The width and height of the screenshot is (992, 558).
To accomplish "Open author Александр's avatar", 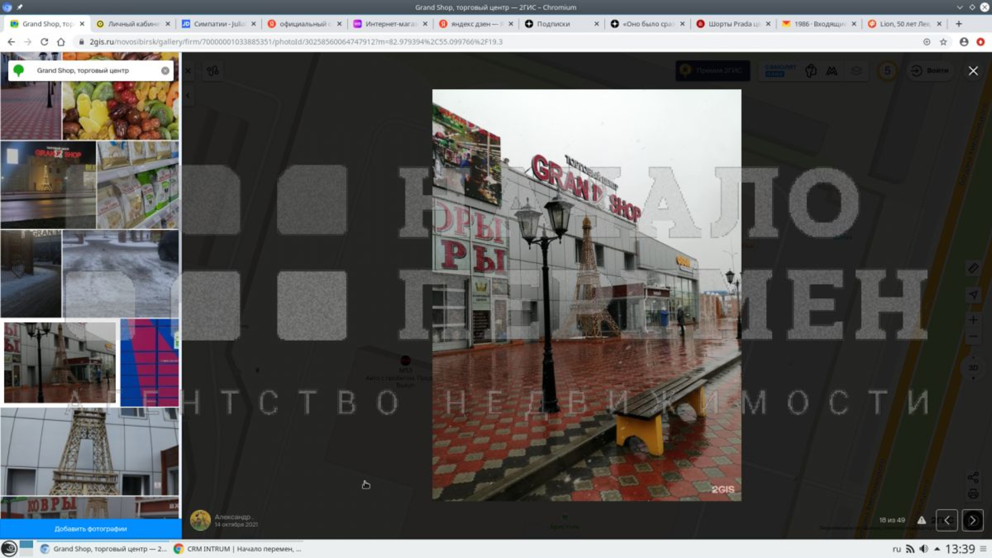I will click(200, 520).
